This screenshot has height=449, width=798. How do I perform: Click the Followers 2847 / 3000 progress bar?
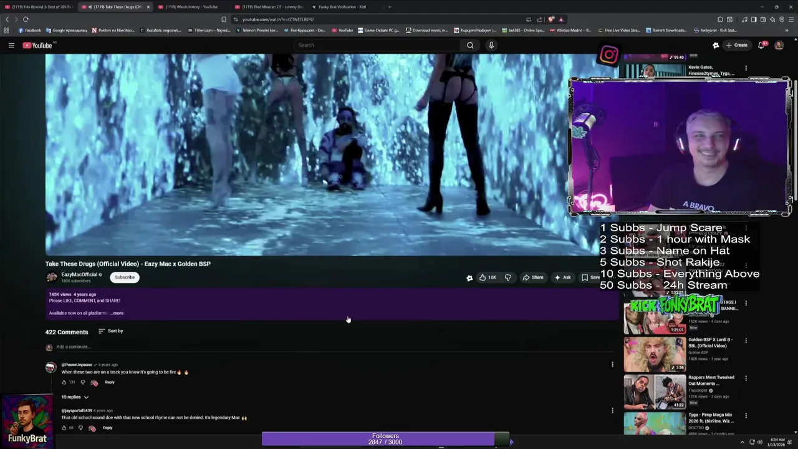click(x=385, y=439)
